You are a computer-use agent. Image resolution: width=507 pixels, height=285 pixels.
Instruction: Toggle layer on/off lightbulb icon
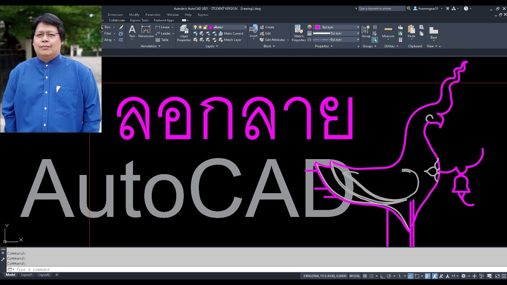click(195, 27)
